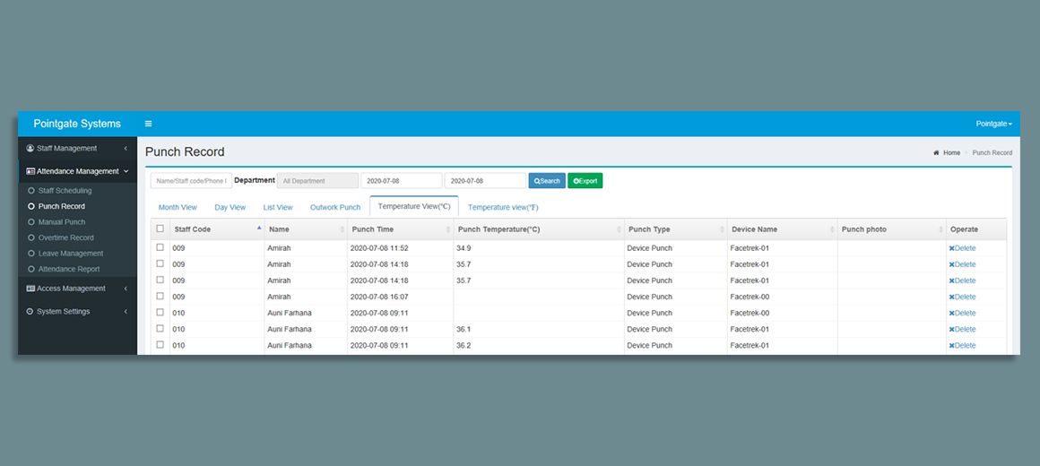
Task: Sort the Device Name column arrows
Action: 832,229
